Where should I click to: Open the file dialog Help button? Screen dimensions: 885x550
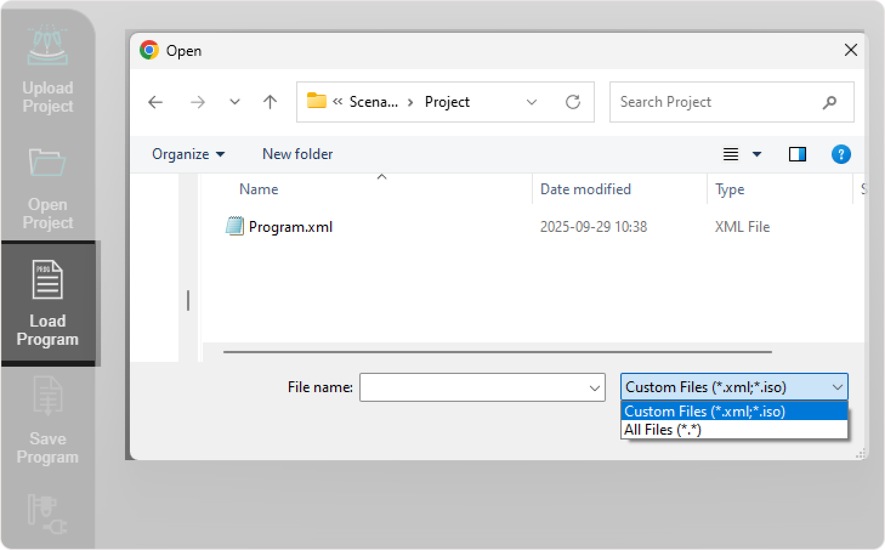[x=841, y=154]
